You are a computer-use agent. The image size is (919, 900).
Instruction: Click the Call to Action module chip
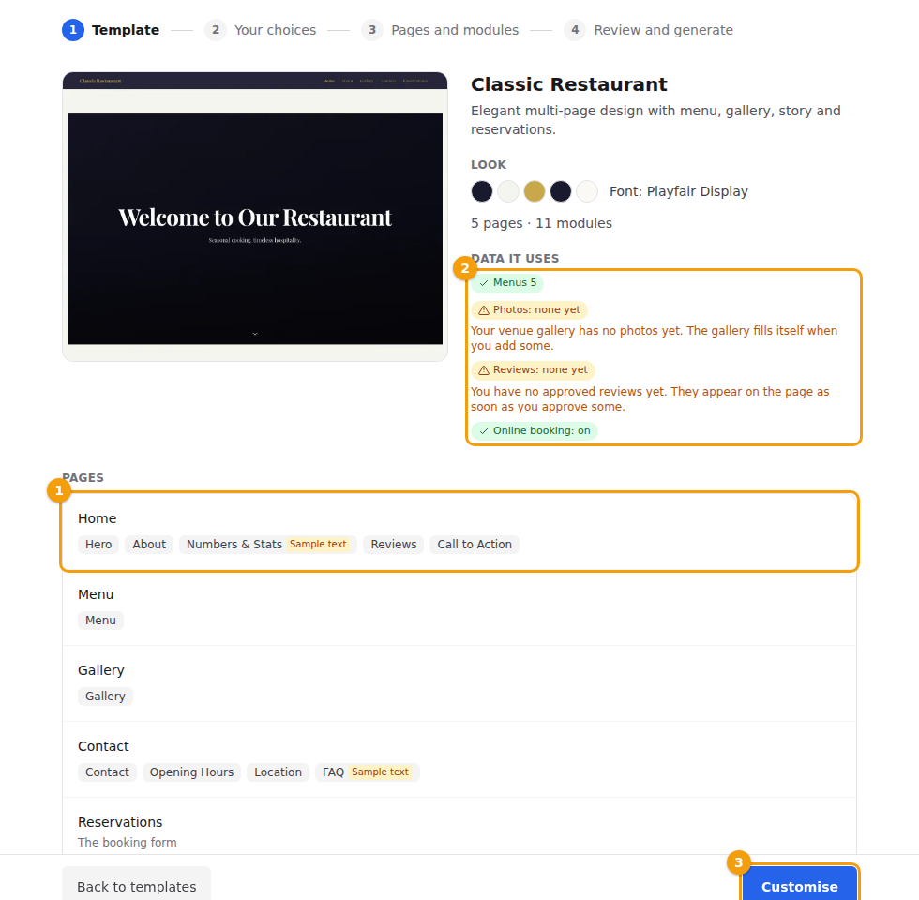click(475, 545)
